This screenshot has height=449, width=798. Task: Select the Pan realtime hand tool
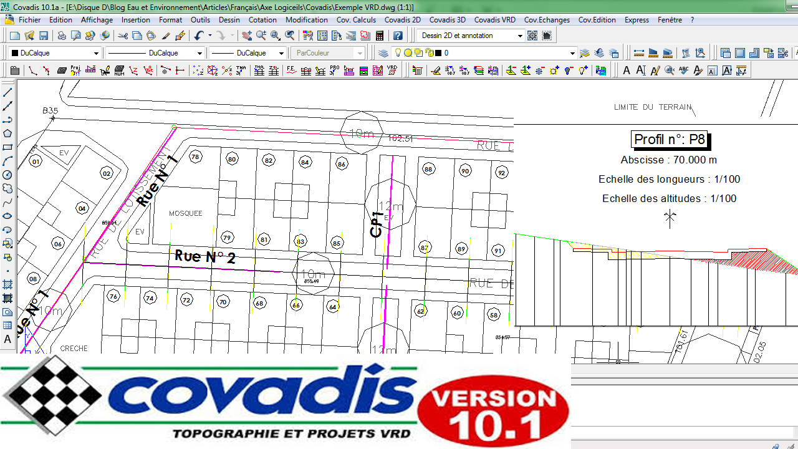247,36
